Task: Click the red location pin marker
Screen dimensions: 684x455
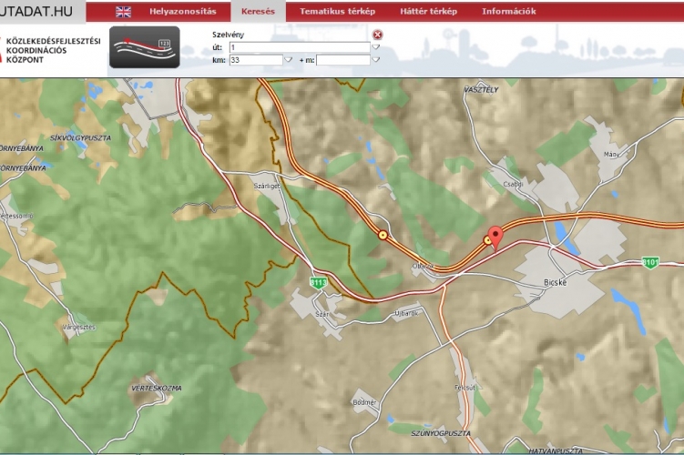Action: pyautogui.click(x=495, y=236)
